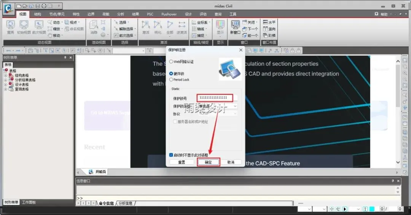
Task: Click the cyan color swatch in status bar
Action: [x=372, y=209]
